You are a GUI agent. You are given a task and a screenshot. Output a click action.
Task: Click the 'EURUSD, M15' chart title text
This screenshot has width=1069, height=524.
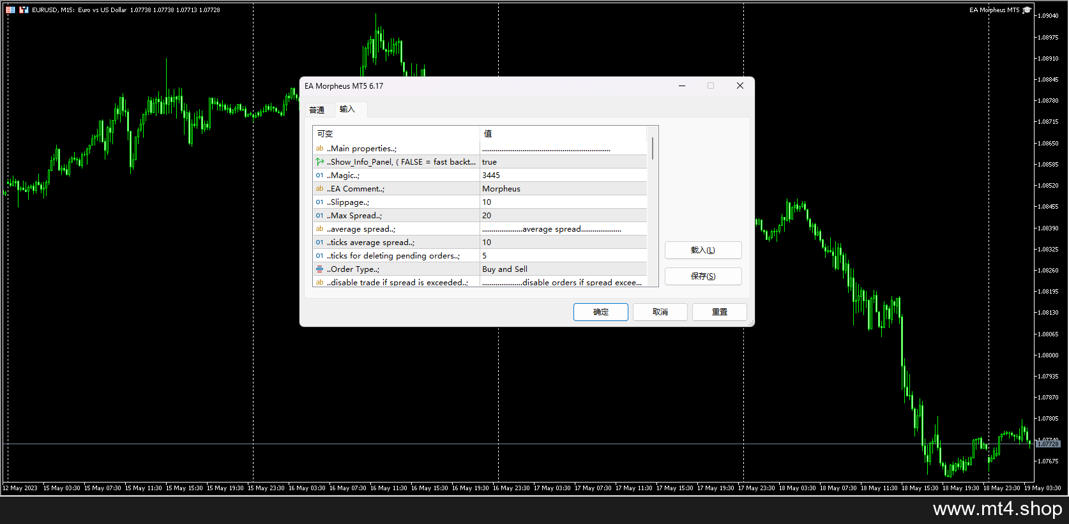(x=53, y=10)
